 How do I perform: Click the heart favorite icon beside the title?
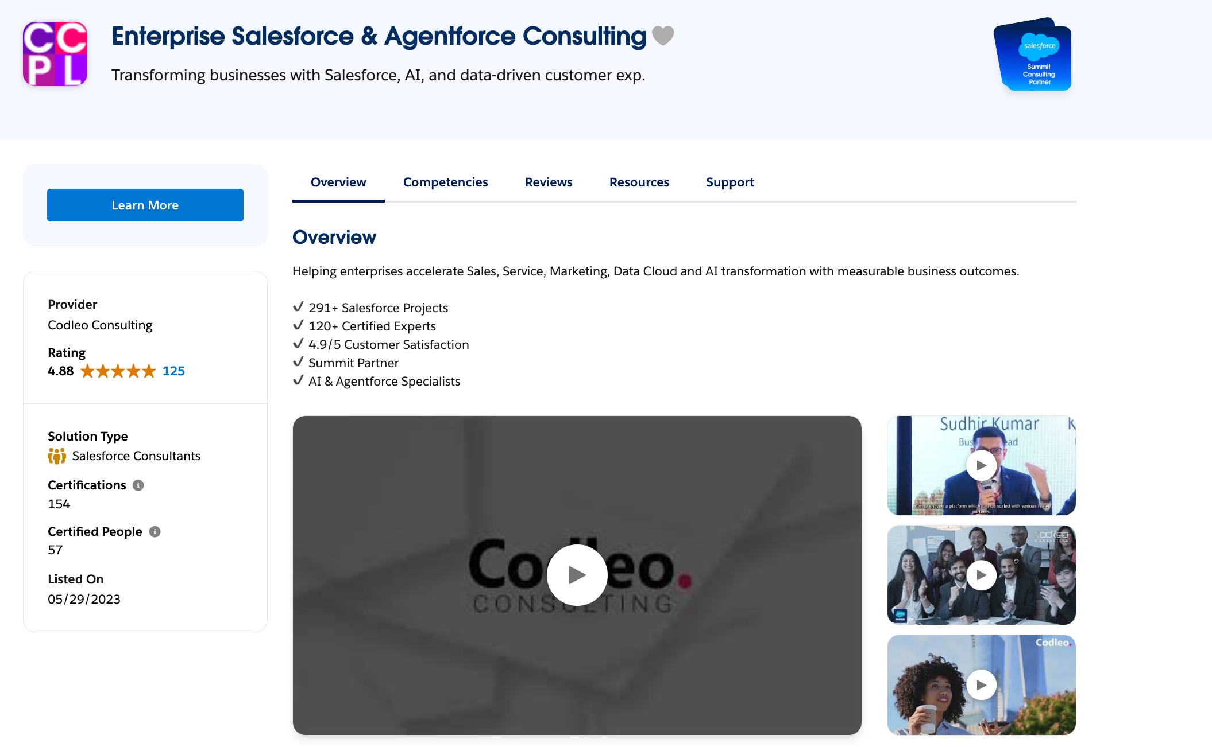coord(663,36)
